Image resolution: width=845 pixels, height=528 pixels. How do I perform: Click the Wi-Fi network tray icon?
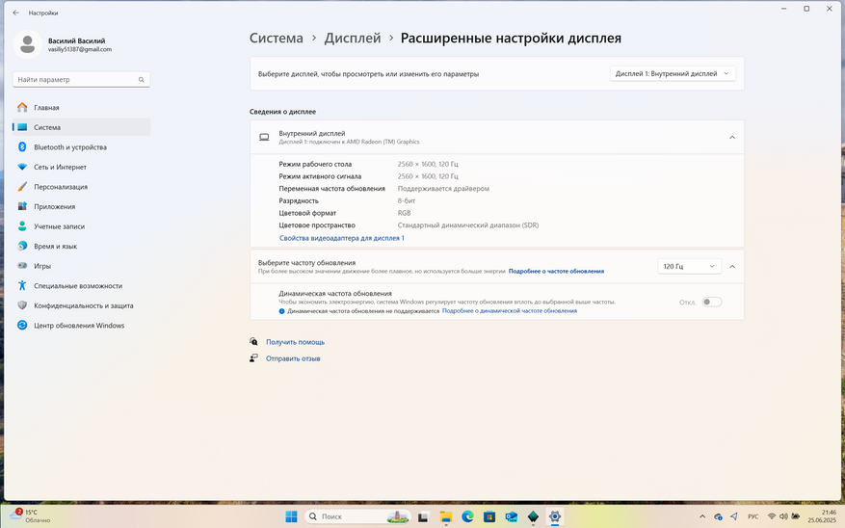tap(772, 516)
